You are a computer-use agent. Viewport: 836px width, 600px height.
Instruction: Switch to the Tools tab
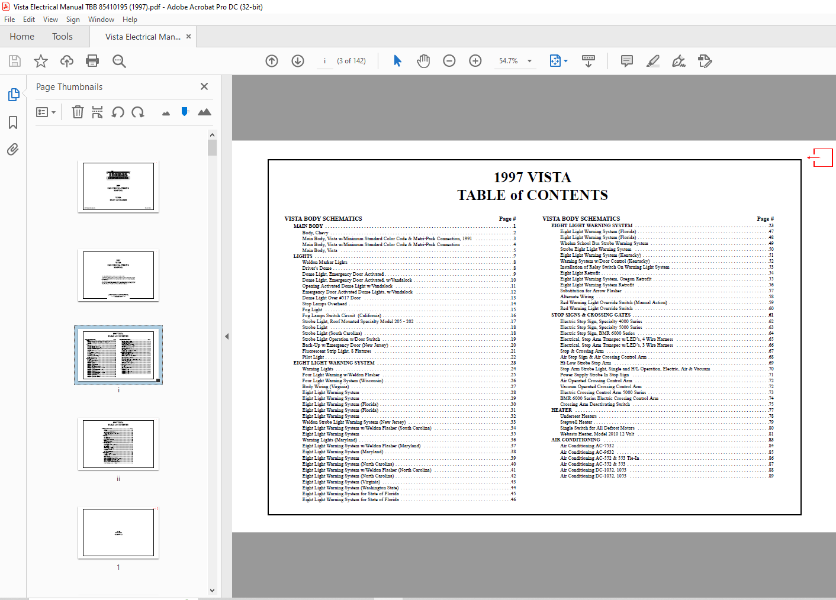pos(62,37)
